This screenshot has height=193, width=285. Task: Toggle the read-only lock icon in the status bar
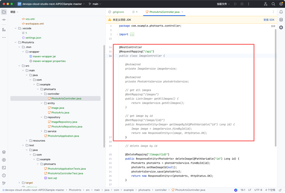click(x=280, y=190)
